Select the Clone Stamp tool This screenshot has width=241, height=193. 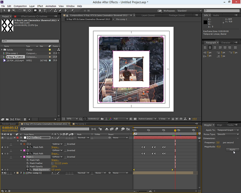pyautogui.click(x=56, y=10)
